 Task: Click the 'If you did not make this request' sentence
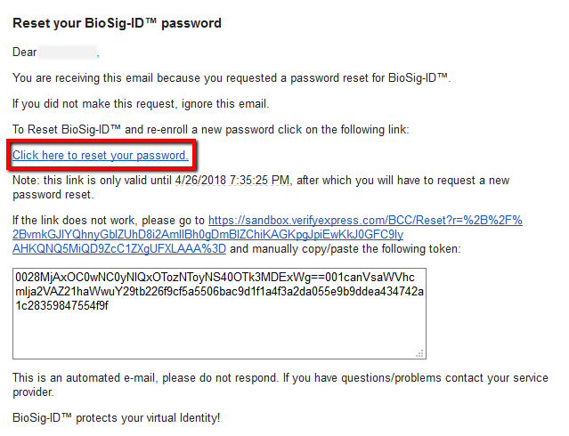pyautogui.click(x=141, y=104)
